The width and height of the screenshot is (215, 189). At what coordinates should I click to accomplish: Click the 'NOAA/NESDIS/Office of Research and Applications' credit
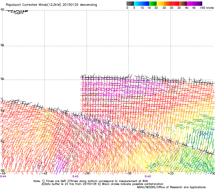(x=171, y=187)
